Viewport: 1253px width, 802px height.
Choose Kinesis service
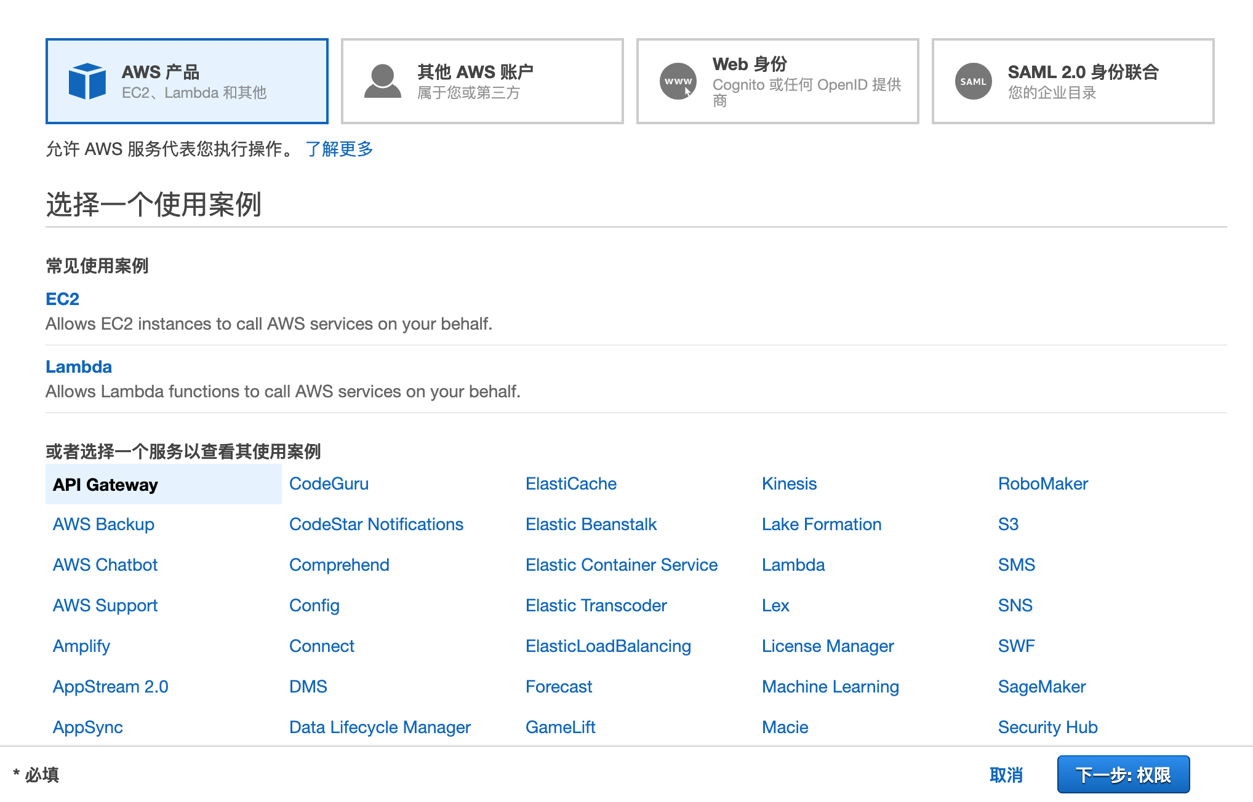[789, 483]
